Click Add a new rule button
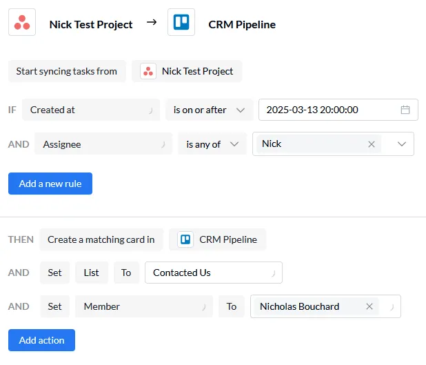This screenshot has width=426, height=365. 50,184
